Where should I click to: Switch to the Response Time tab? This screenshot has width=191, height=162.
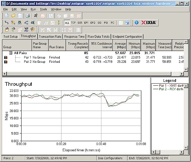click(x=74, y=36)
